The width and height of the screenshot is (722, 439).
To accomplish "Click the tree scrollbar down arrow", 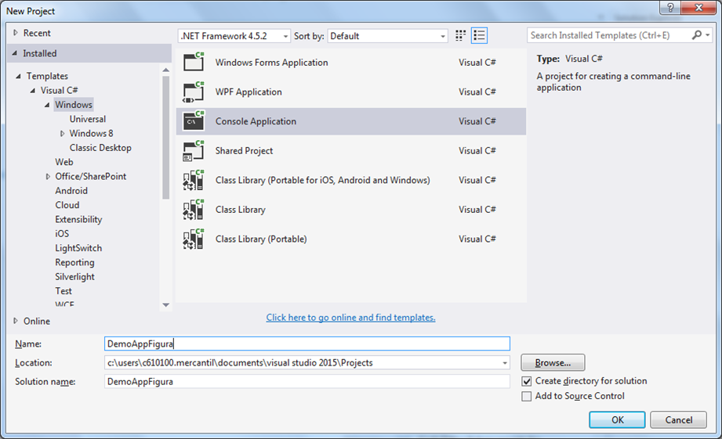I will point(165,304).
